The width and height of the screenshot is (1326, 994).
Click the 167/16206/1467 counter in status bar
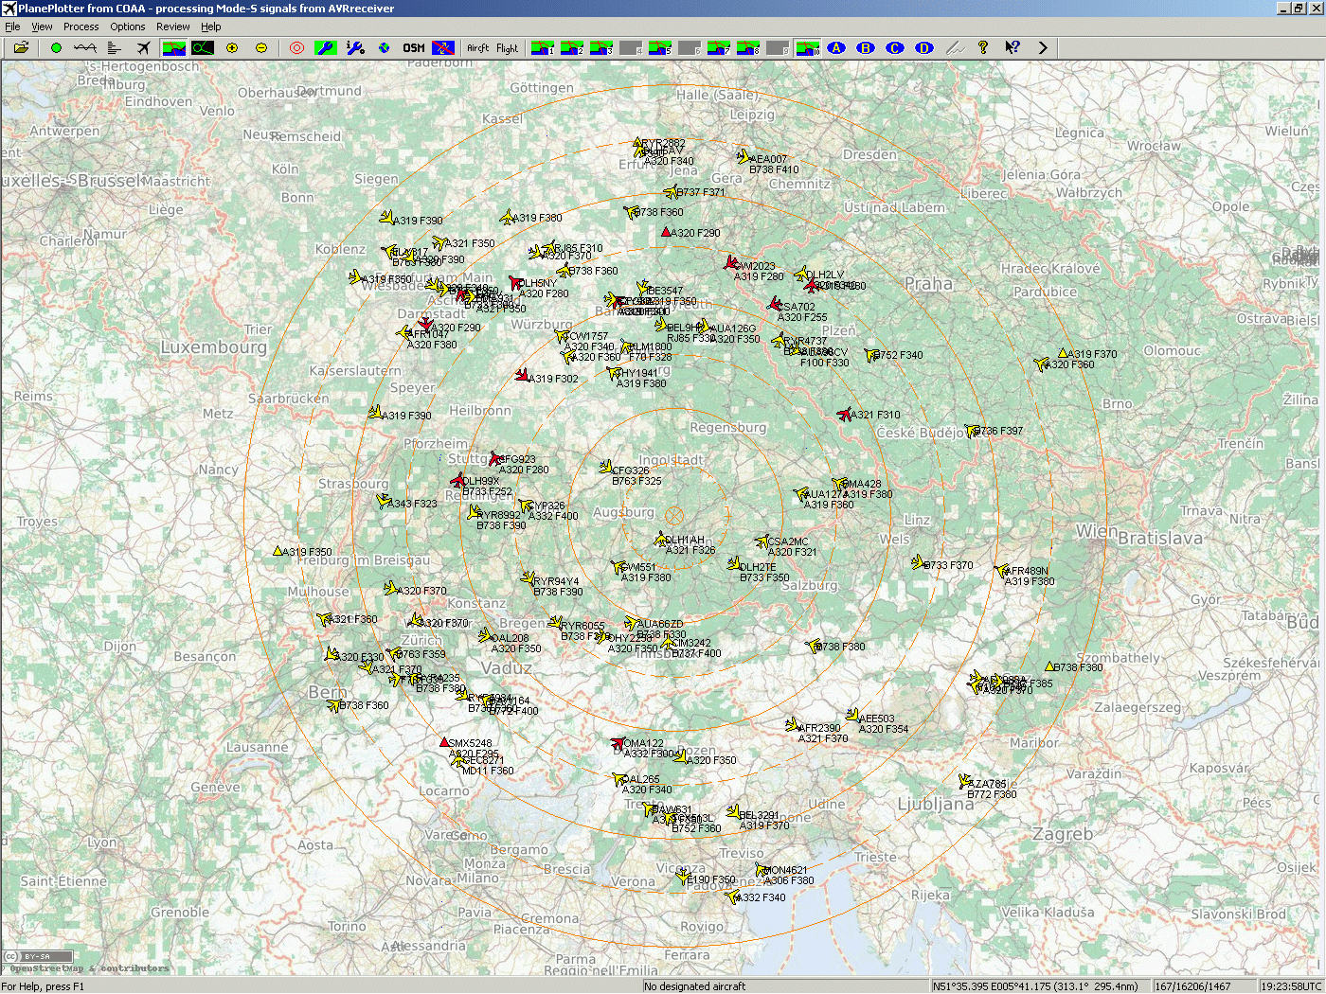[1203, 986]
